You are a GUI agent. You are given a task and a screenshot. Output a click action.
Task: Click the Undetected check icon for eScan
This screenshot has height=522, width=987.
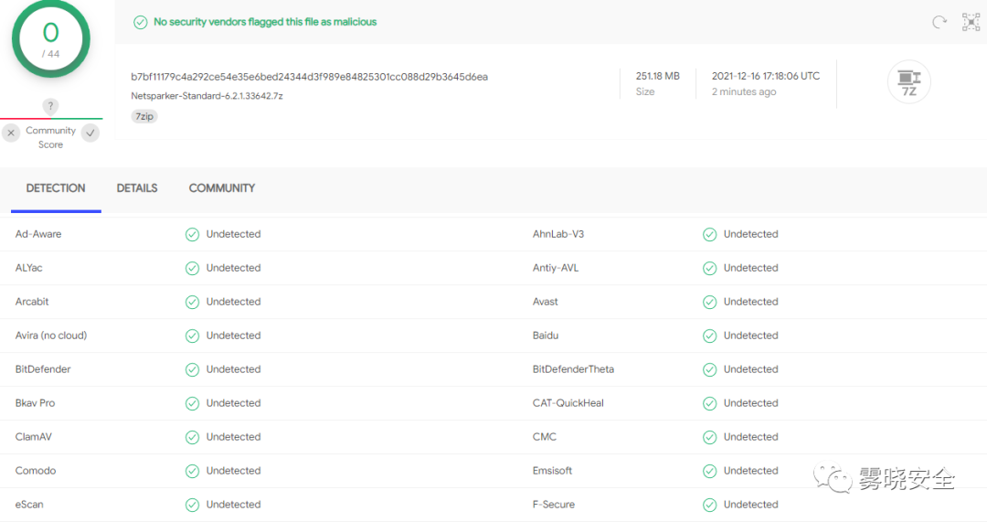coord(192,505)
